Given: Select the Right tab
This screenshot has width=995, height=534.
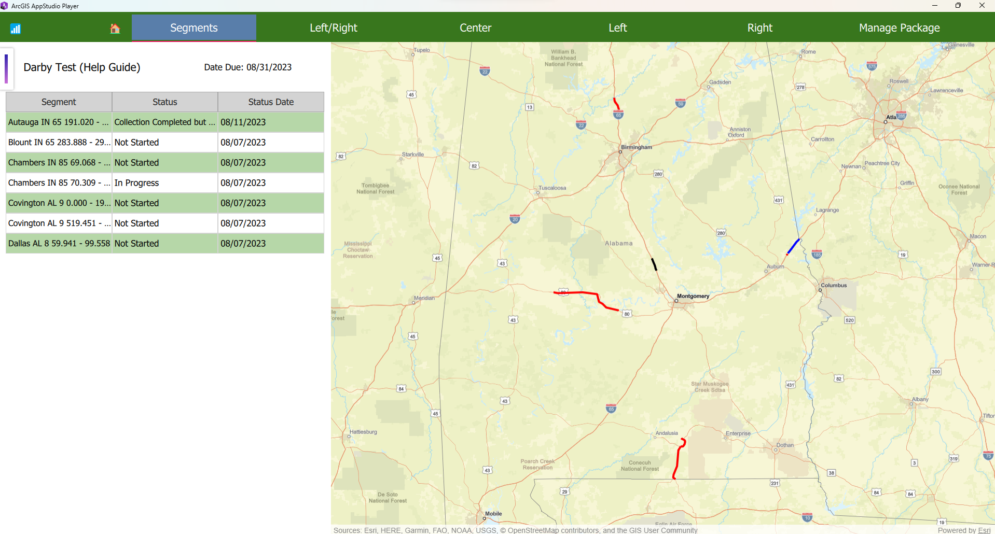Looking at the screenshot, I should (760, 27).
